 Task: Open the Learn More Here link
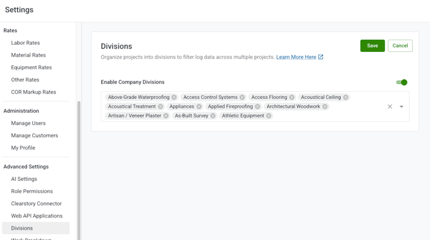tap(296, 57)
